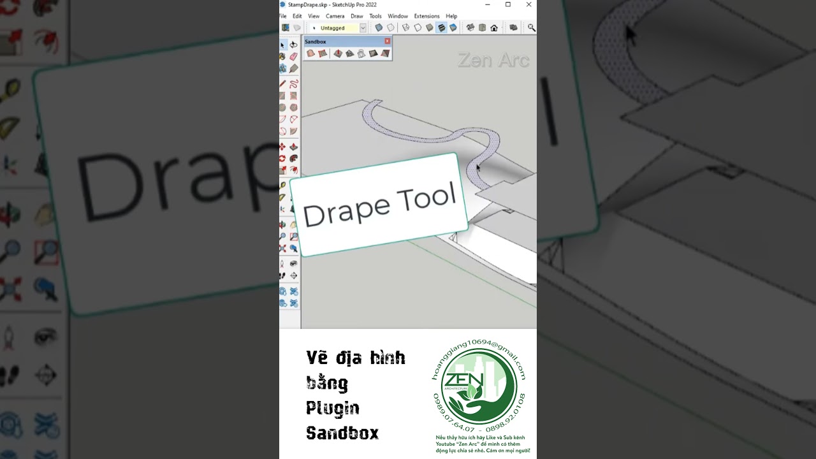Open the Edit menu
Screen dimensions: 816x459
297,16
